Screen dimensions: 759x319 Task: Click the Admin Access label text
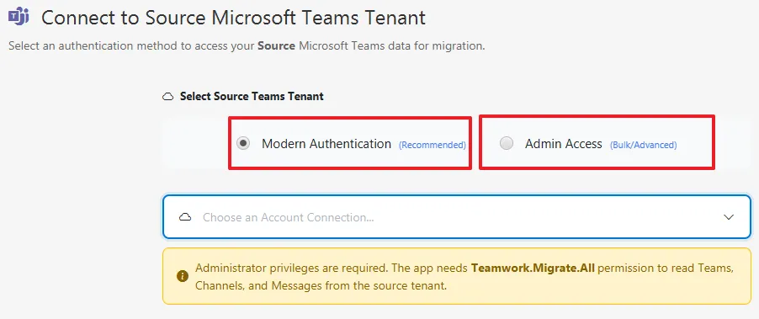[564, 144]
